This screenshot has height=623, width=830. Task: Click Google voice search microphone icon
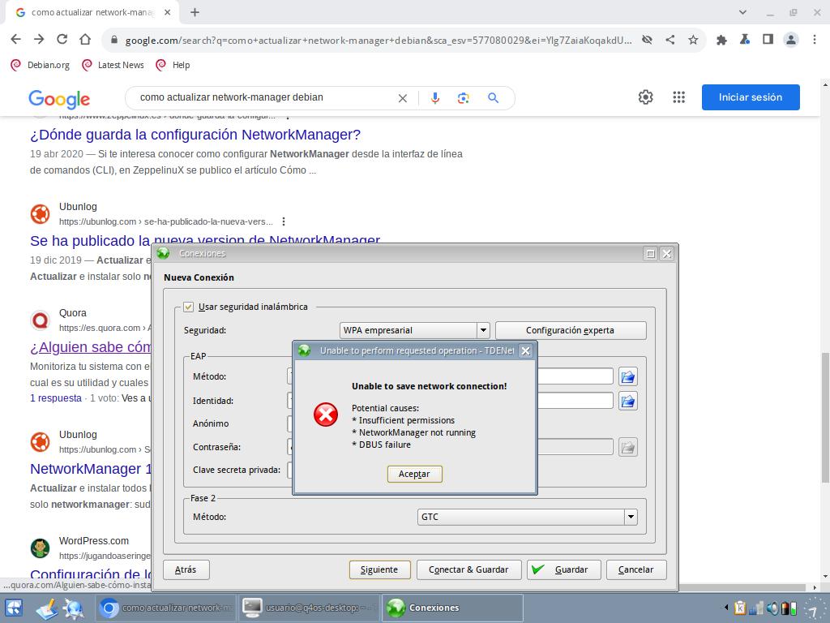(x=435, y=97)
